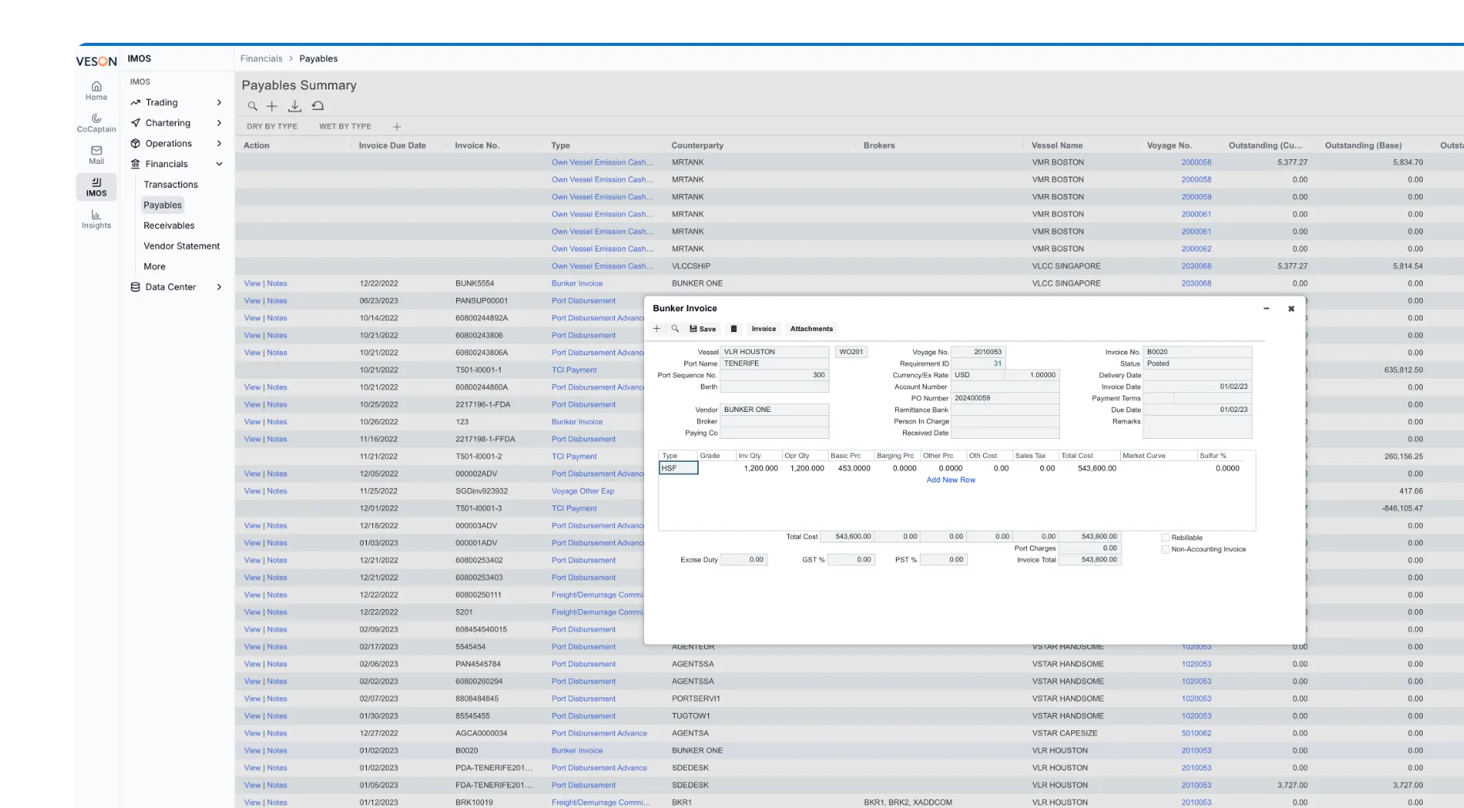Image resolution: width=1464 pixels, height=808 pixels.
Task: Open Receivables in the Financials menu
Action: point(169,226)
